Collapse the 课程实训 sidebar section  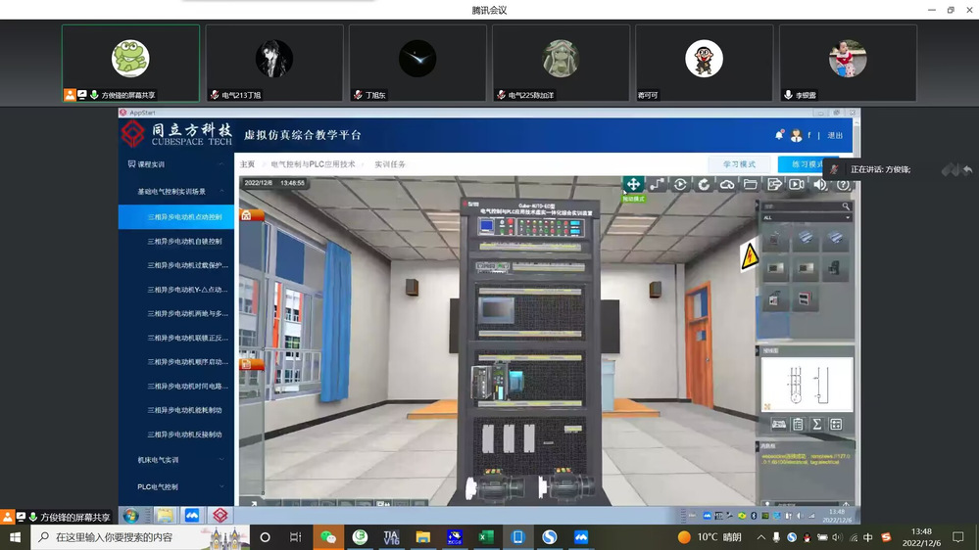point(176,164)
